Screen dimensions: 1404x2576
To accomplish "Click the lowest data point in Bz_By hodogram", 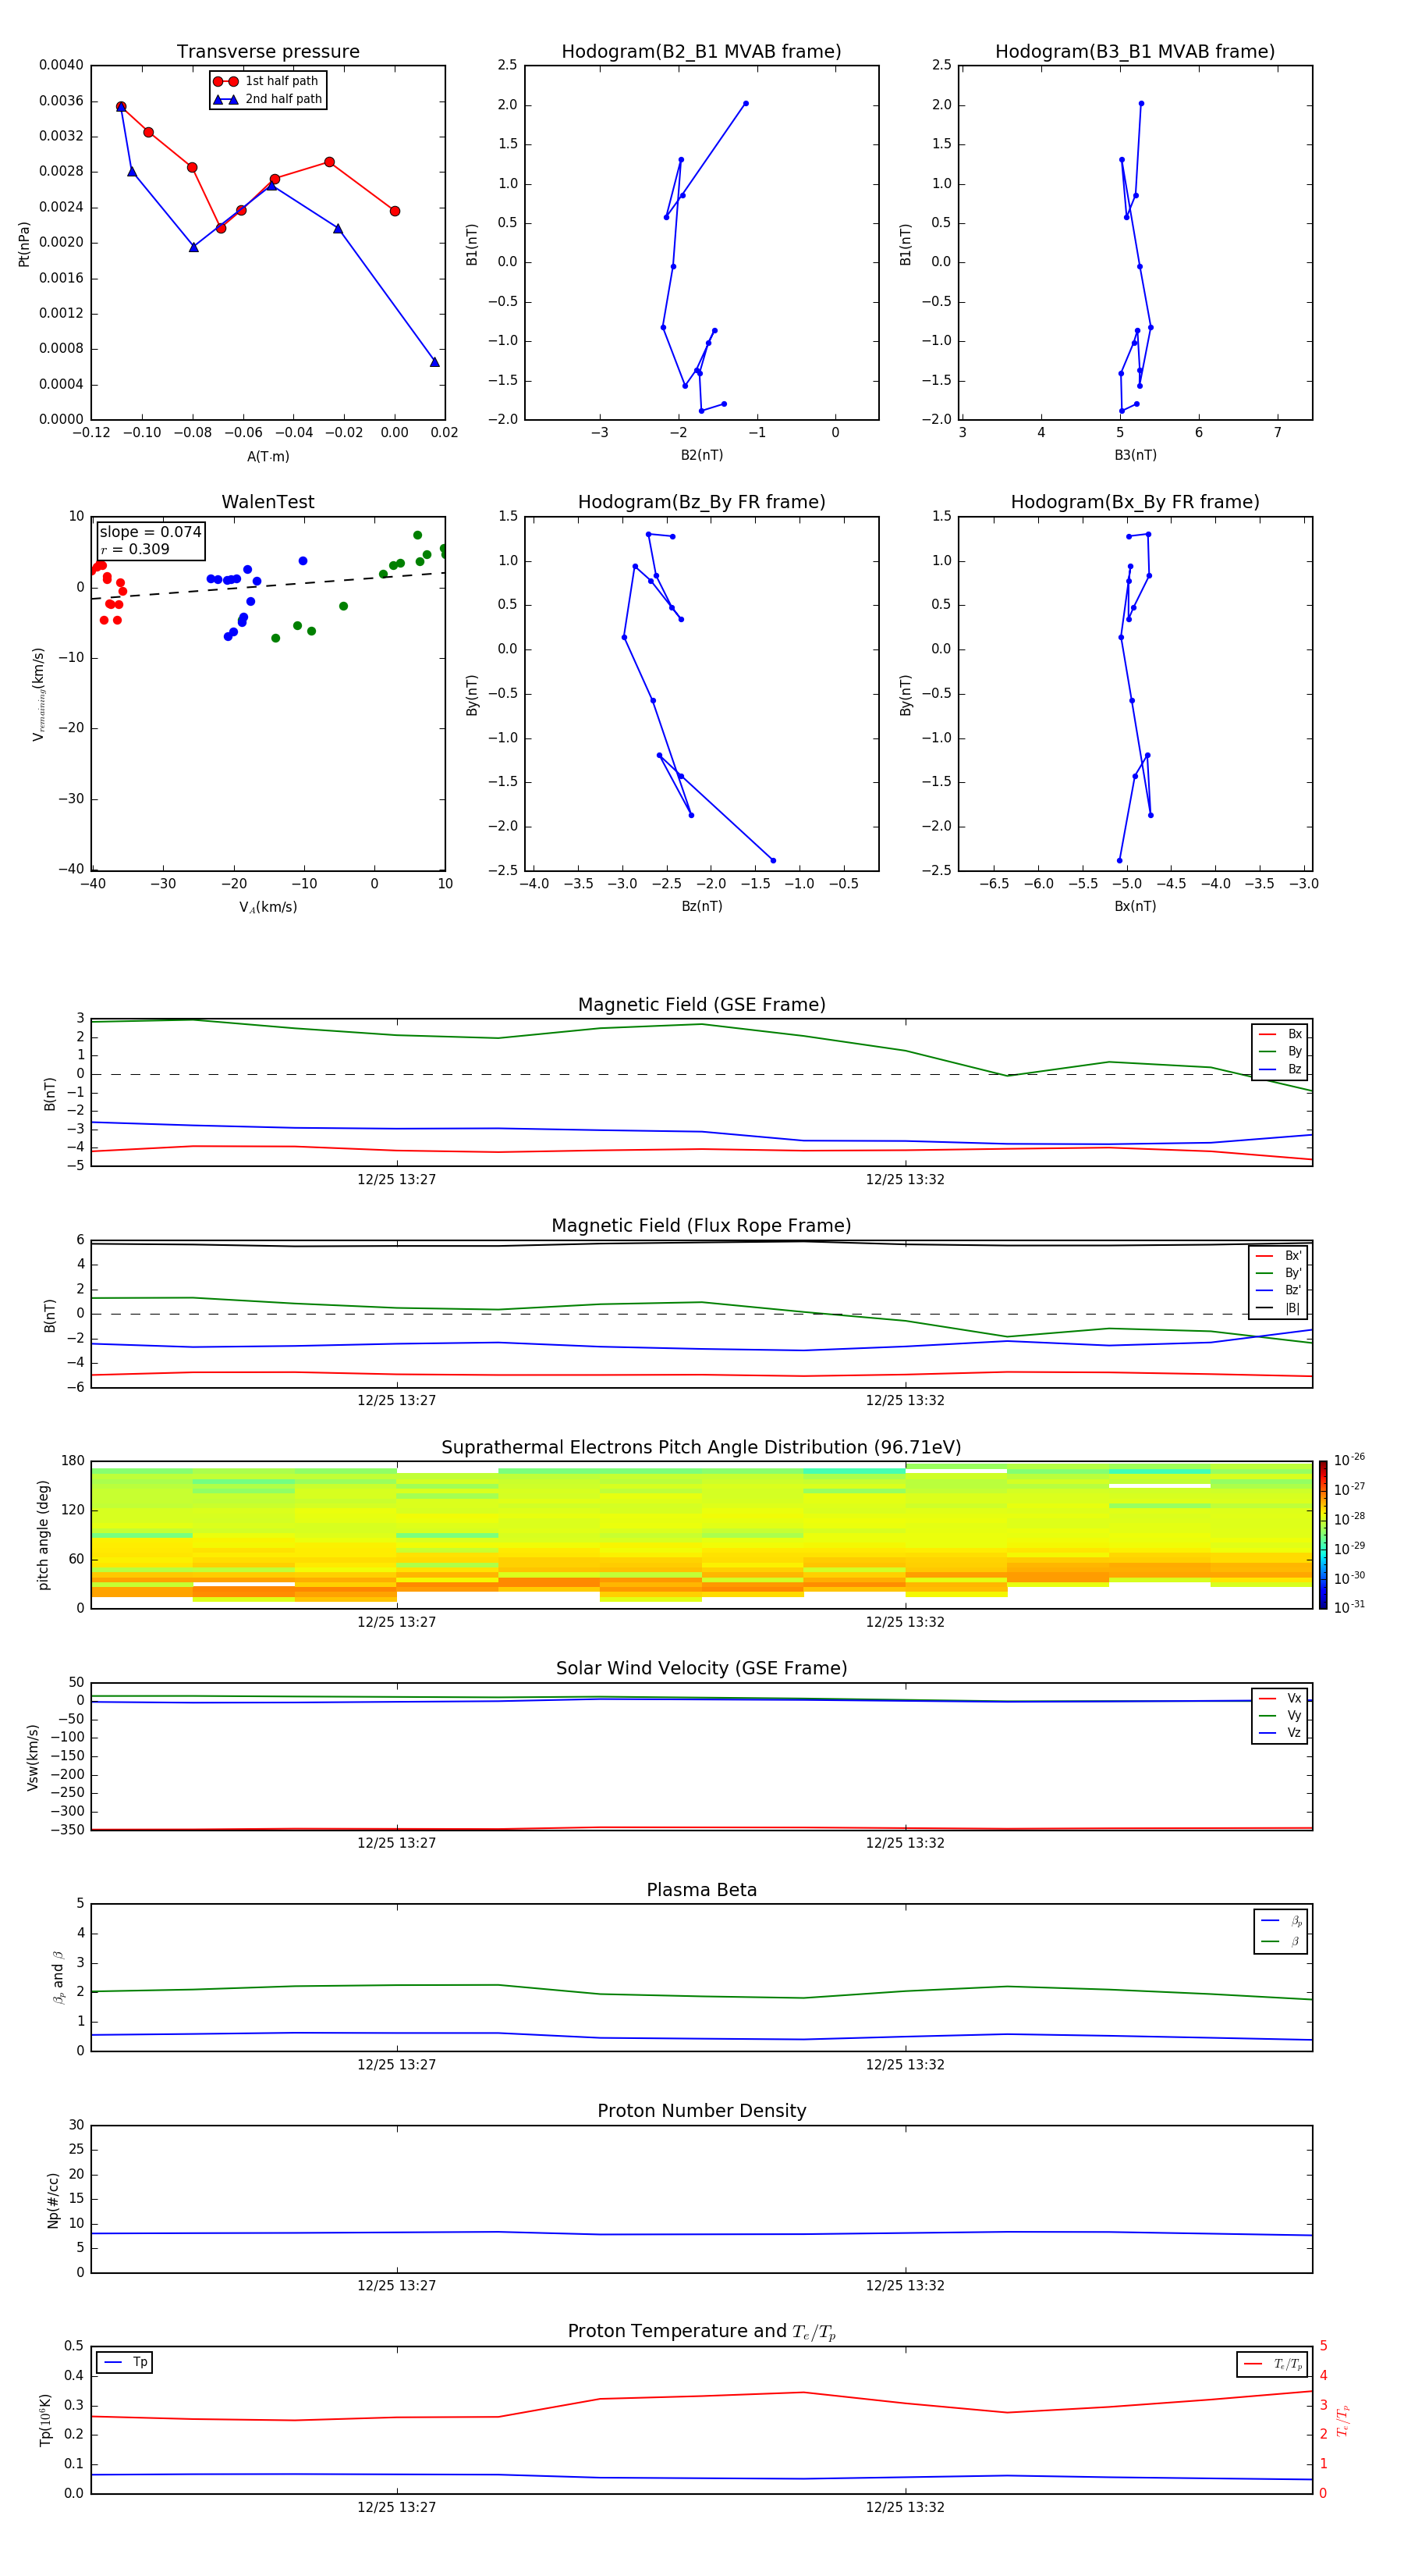I will coord(772,860).
